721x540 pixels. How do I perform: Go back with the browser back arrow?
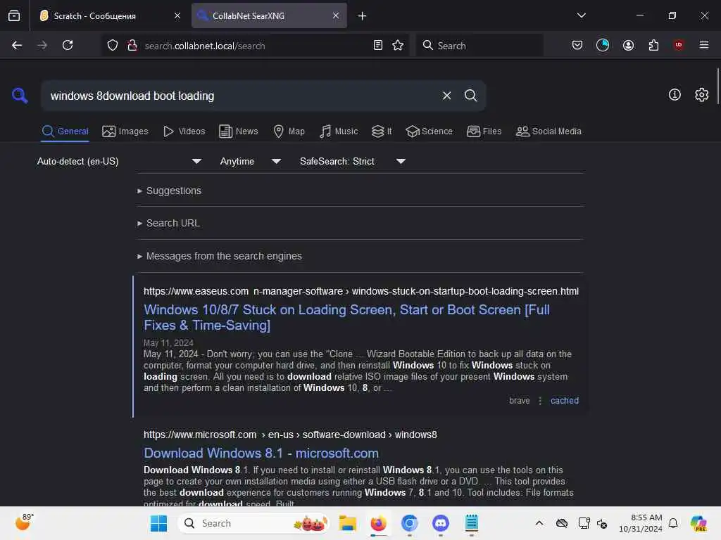pyautogui.click(x=17, y=45)
